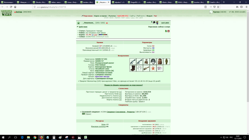Click the Уран resource link
Screen dimensions: 249x140
click(x=103, y=124)
